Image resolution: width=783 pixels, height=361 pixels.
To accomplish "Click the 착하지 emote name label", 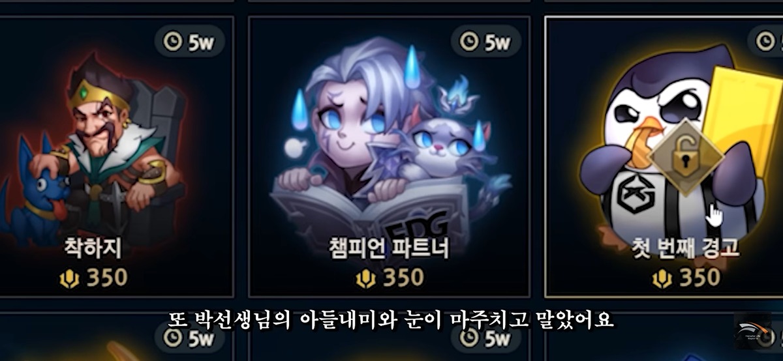I will [x=94, y=248].
